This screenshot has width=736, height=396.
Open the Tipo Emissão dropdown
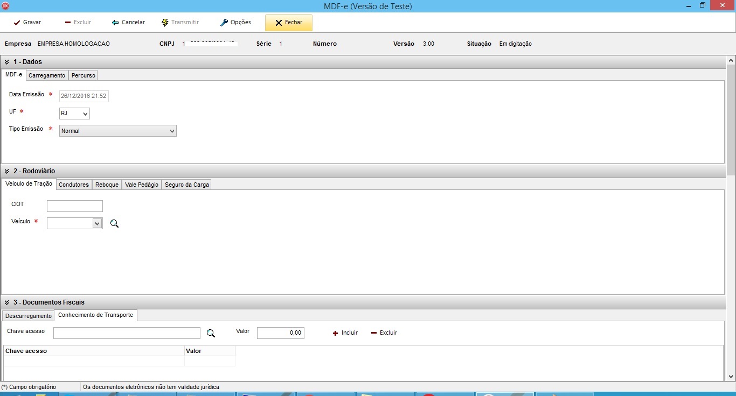118,131
